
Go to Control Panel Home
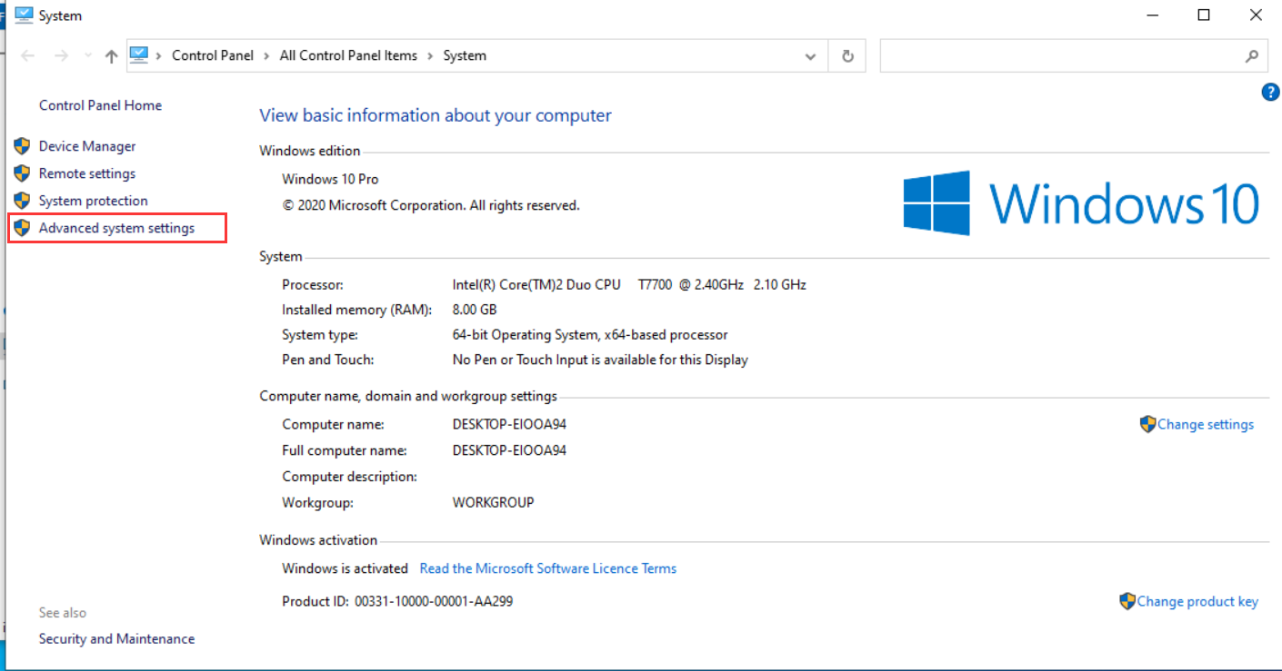click(x=100, y=105)
